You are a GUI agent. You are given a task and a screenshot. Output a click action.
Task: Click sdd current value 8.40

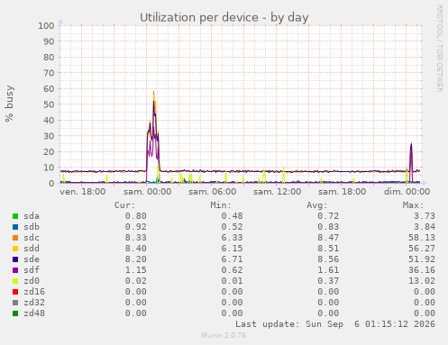136,249
